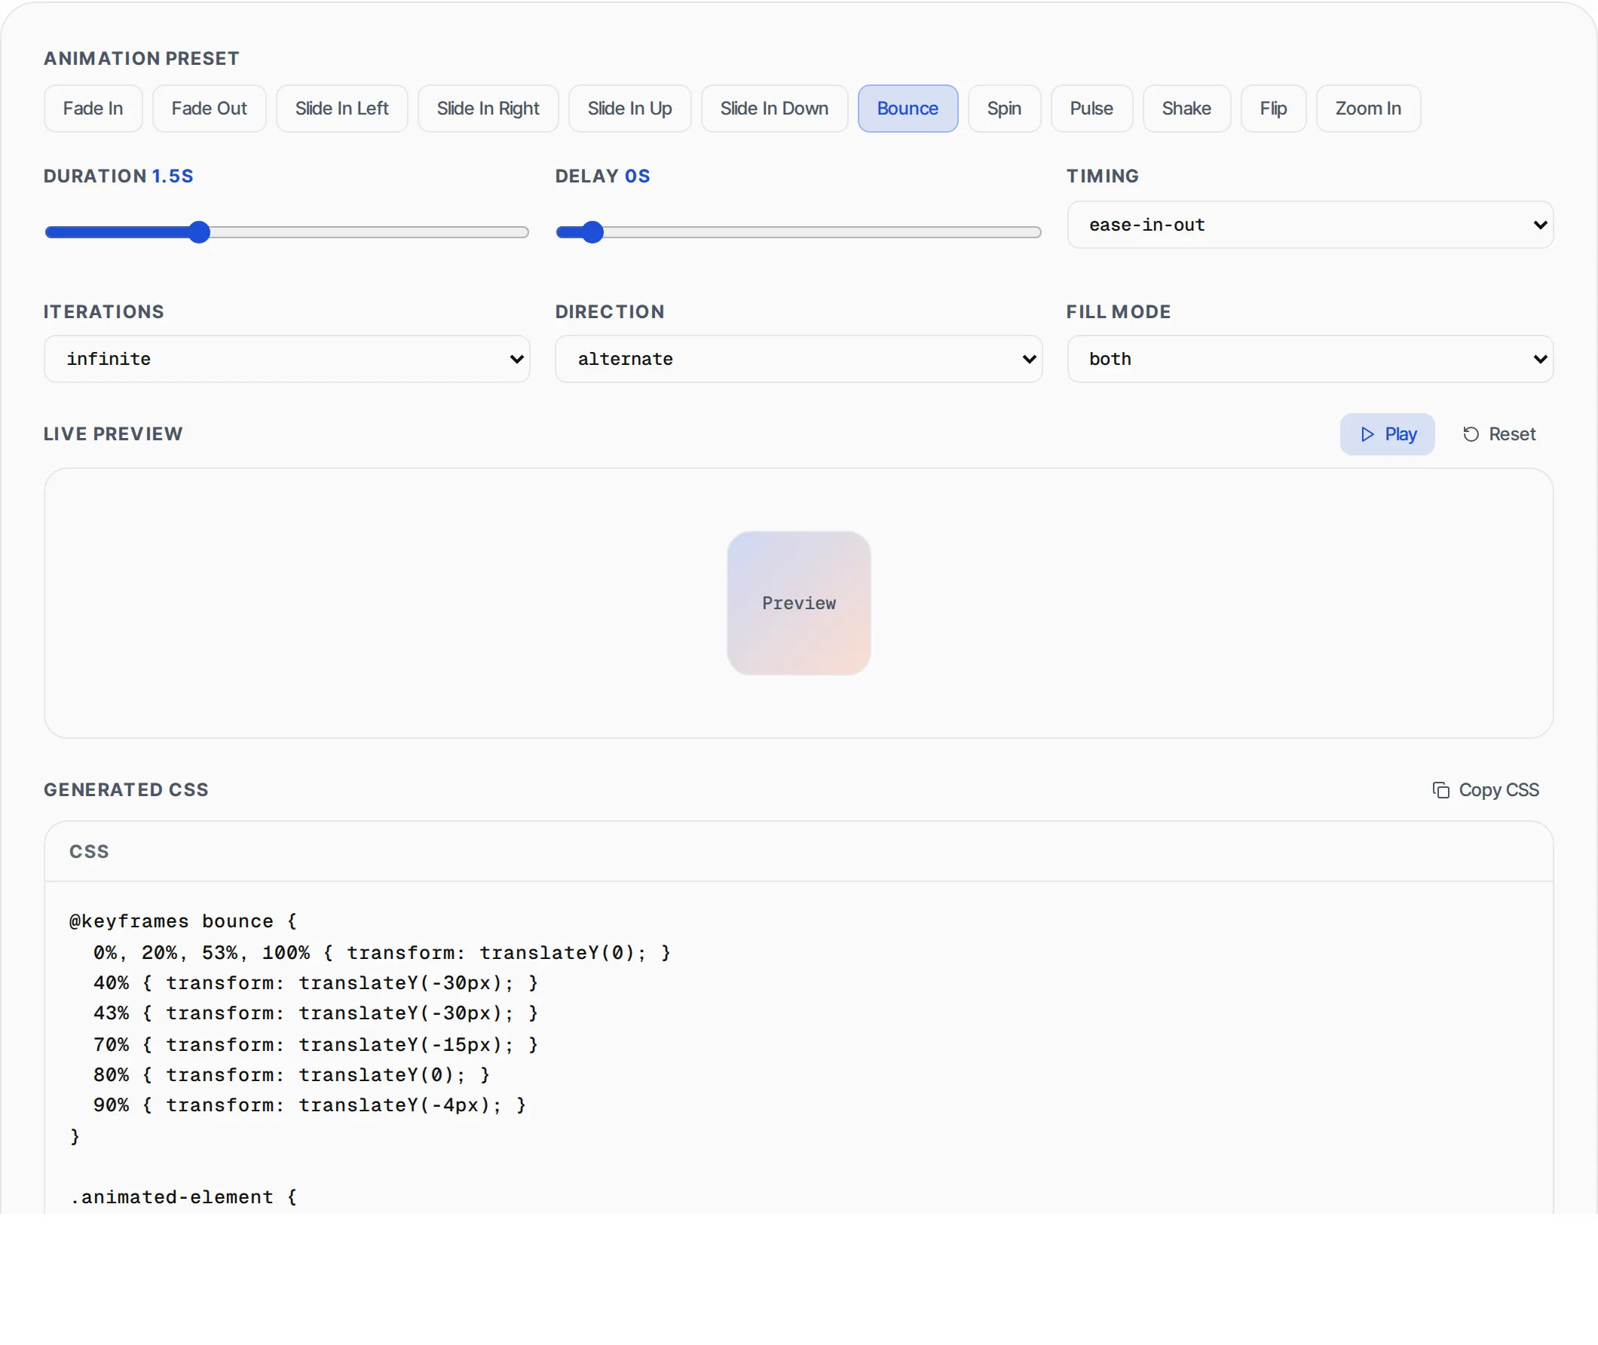Image resolution: width=1598 pixels, height=1345 pixels.
Task: Pick the Slide In Up preset
Action: click(x=629, y=109)
